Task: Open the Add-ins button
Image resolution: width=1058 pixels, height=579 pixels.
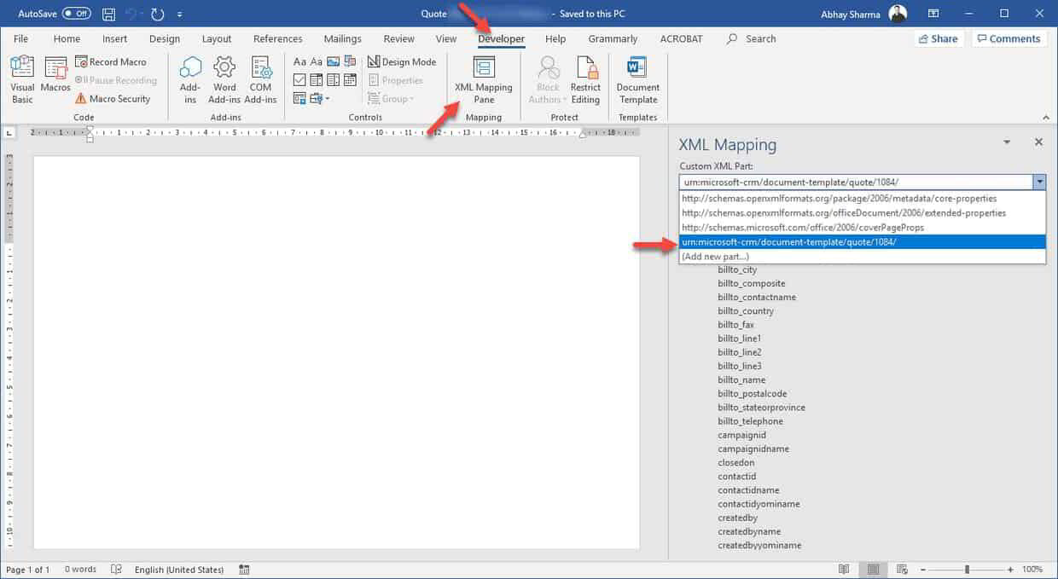Action: tap(190, 80)
